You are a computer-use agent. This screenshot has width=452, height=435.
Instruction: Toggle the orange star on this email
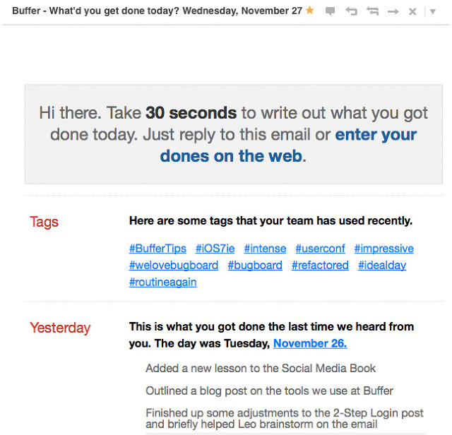point(309,11)
